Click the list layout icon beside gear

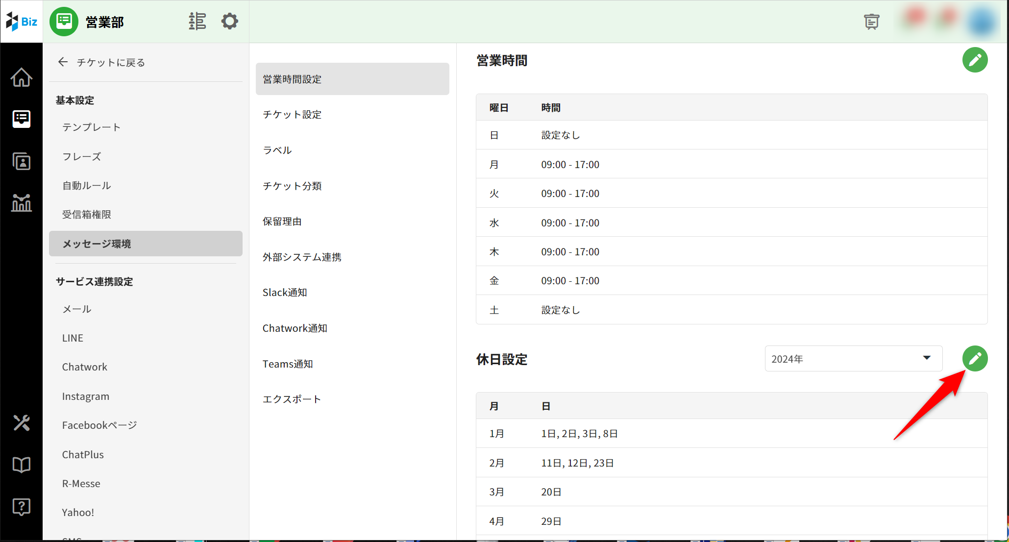(197, 22)
